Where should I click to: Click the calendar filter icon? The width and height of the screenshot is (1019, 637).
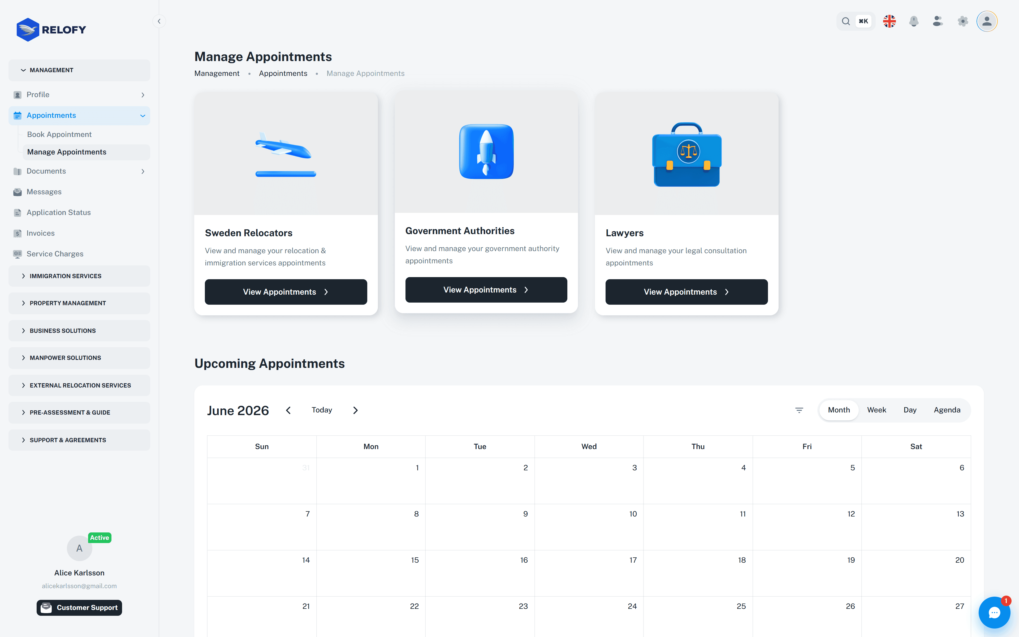pyautogui.click(x=799, y=410)
